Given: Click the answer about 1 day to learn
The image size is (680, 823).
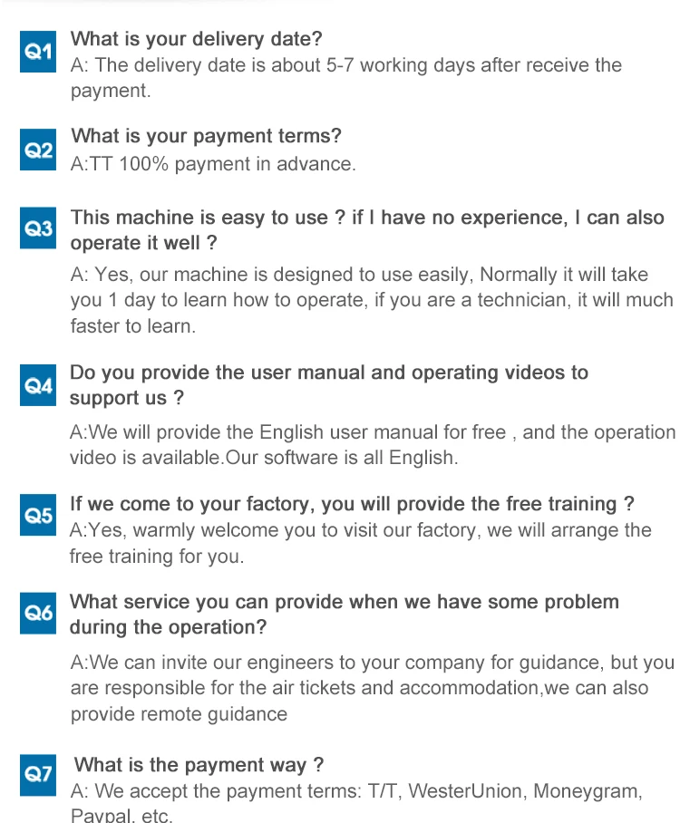Looking at the screenshot, I should [x=372, y=300].
